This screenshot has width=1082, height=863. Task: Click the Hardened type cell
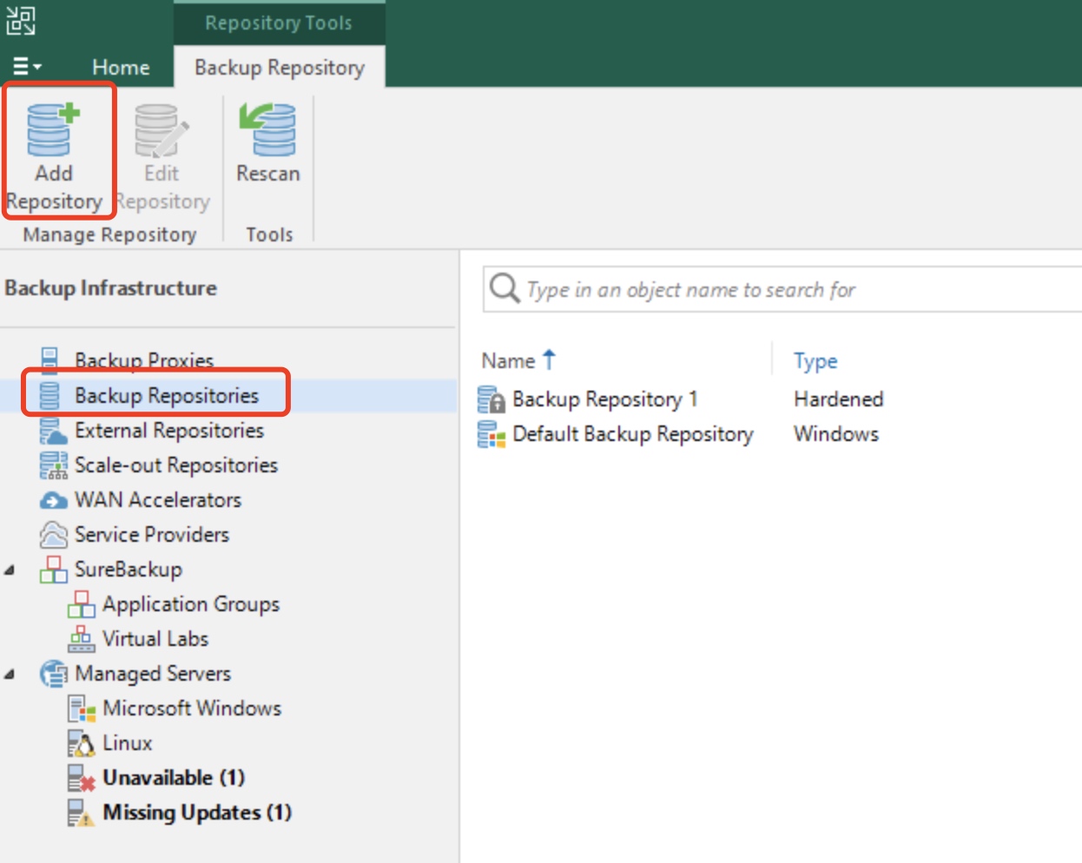click(x=839, y=399)
